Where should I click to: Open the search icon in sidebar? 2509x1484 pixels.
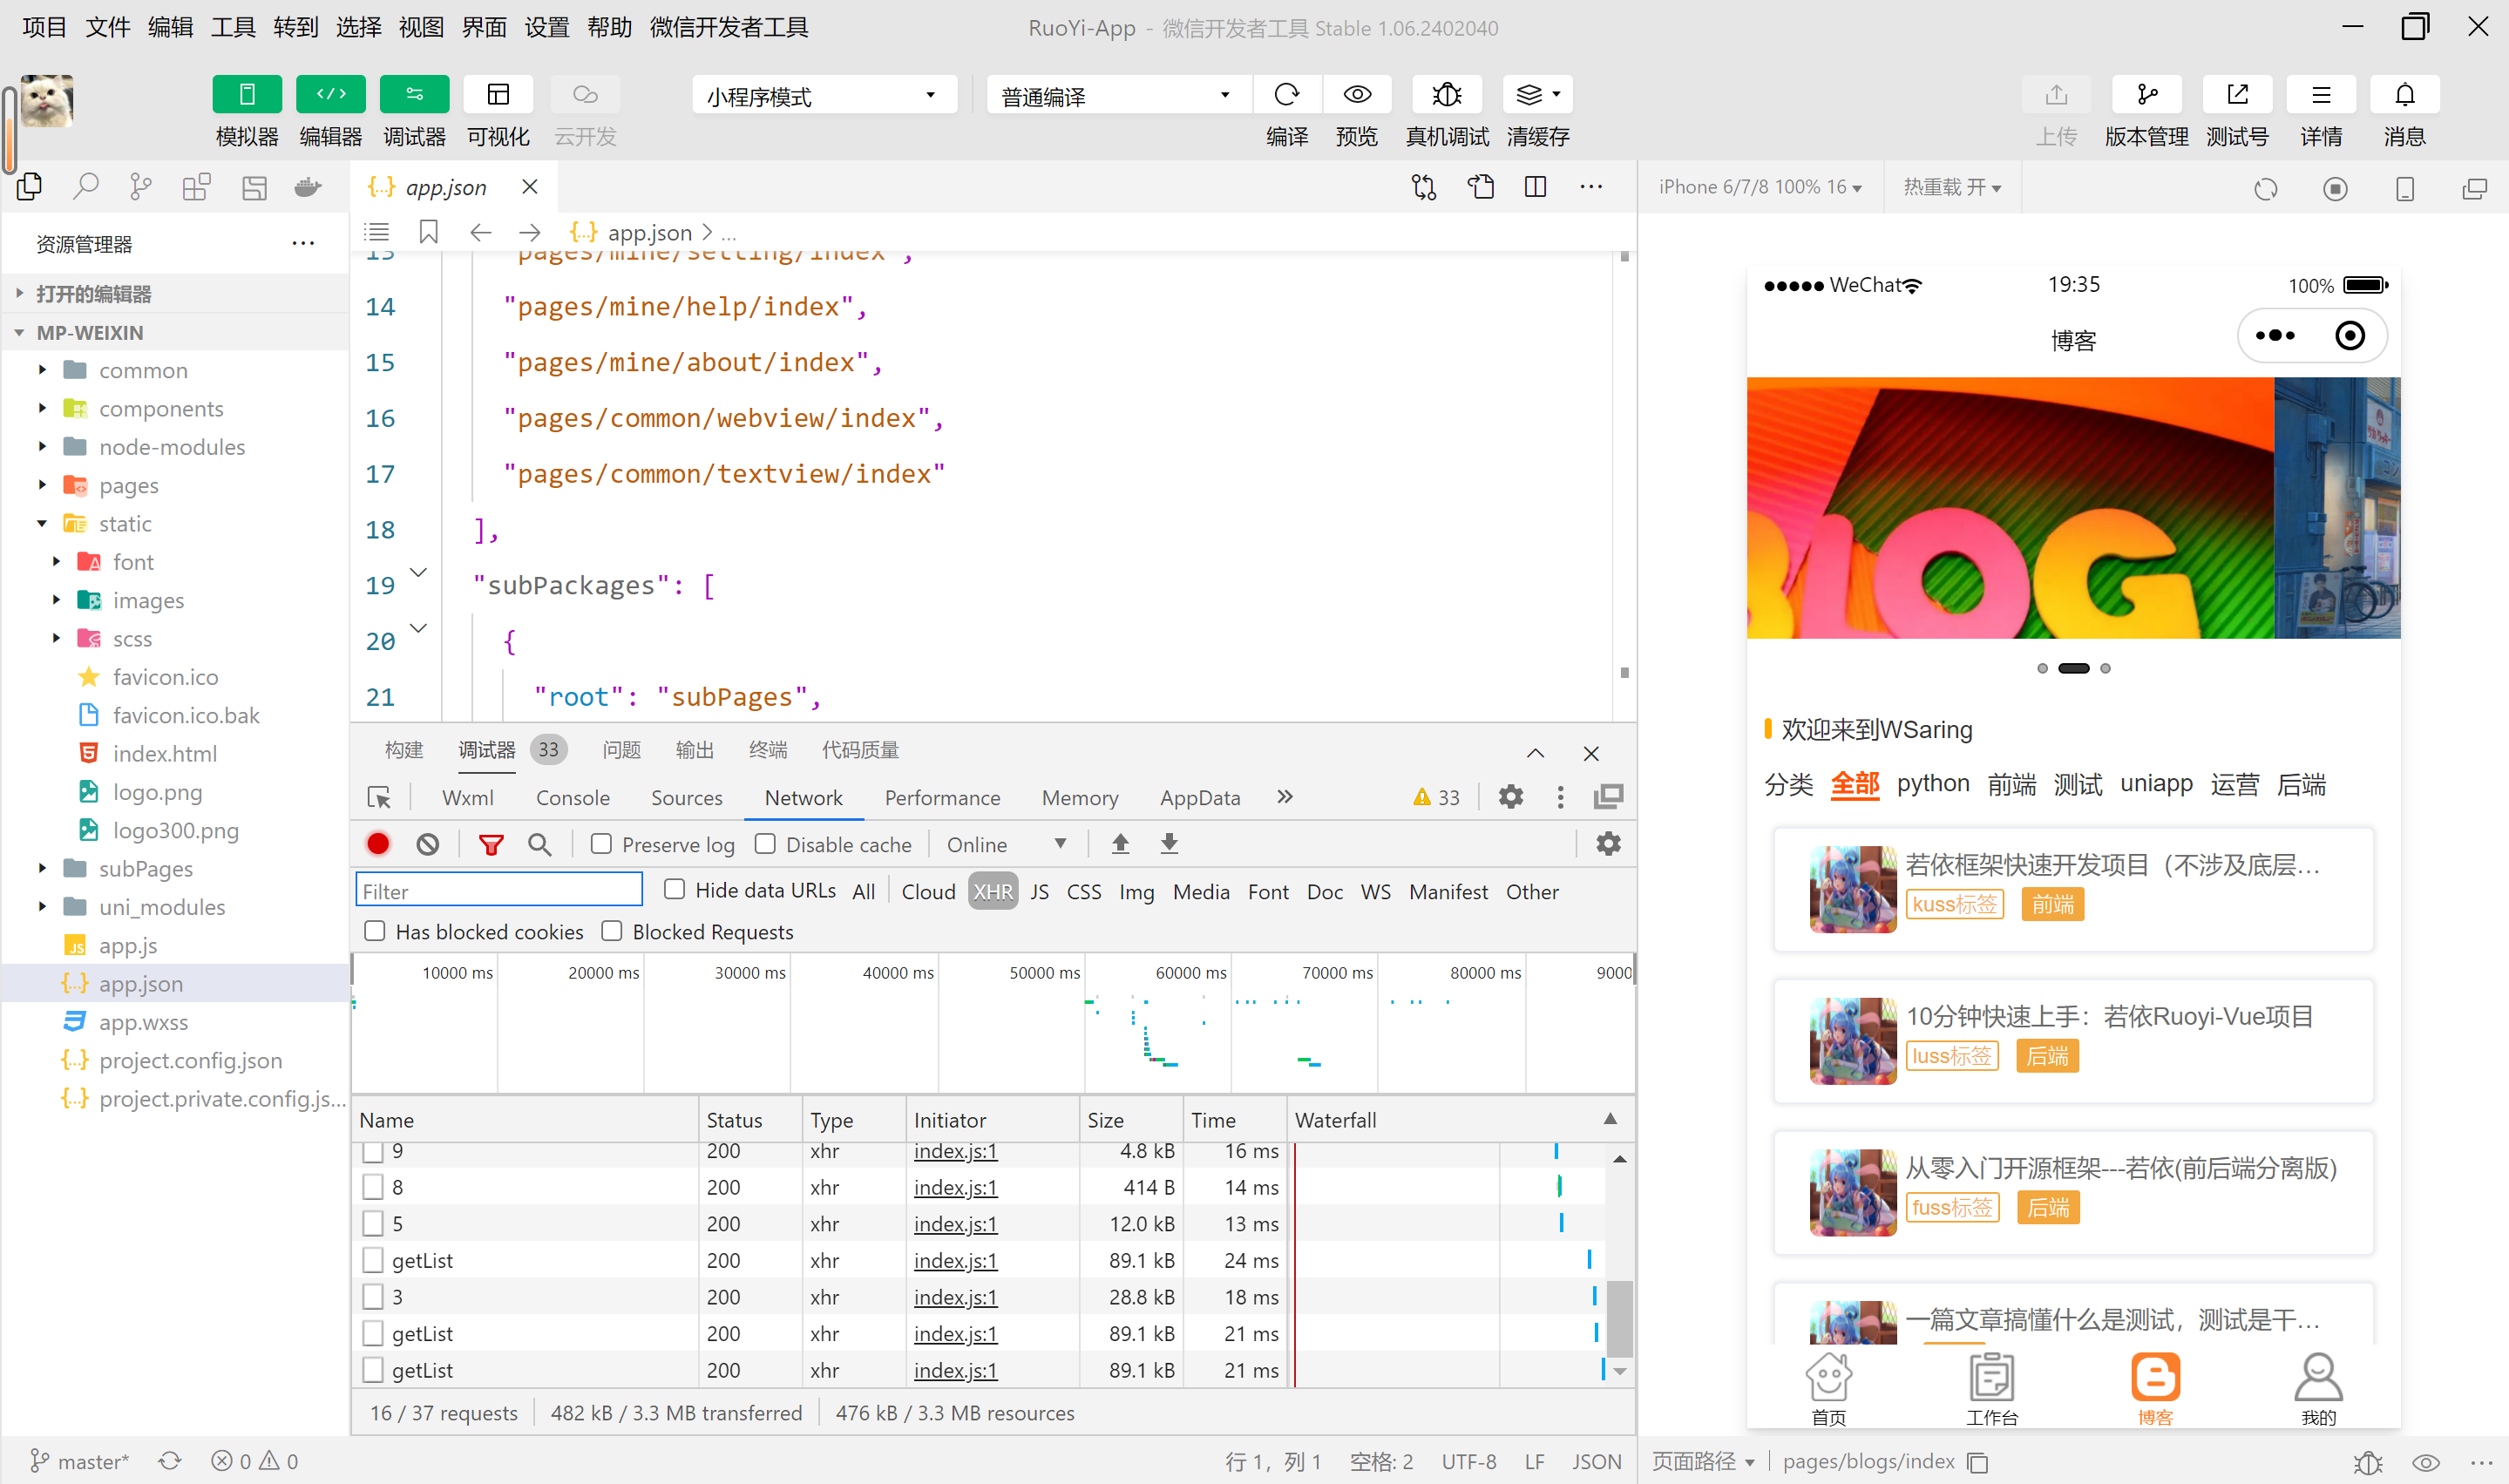[86, 187]
